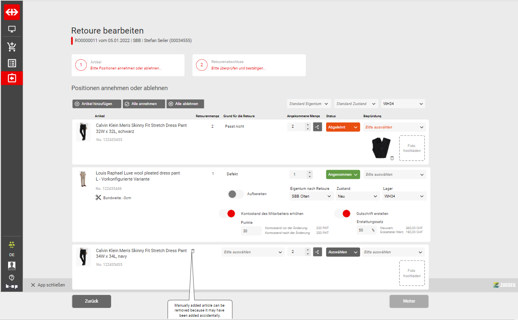Select step 2 Retourenabschluss in the wizard
The image size is (518, 320).
tap(249, 65)
